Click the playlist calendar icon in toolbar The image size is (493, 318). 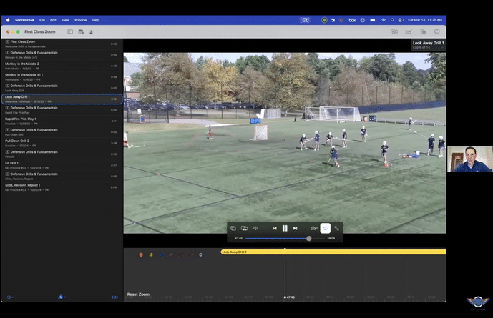81,31
